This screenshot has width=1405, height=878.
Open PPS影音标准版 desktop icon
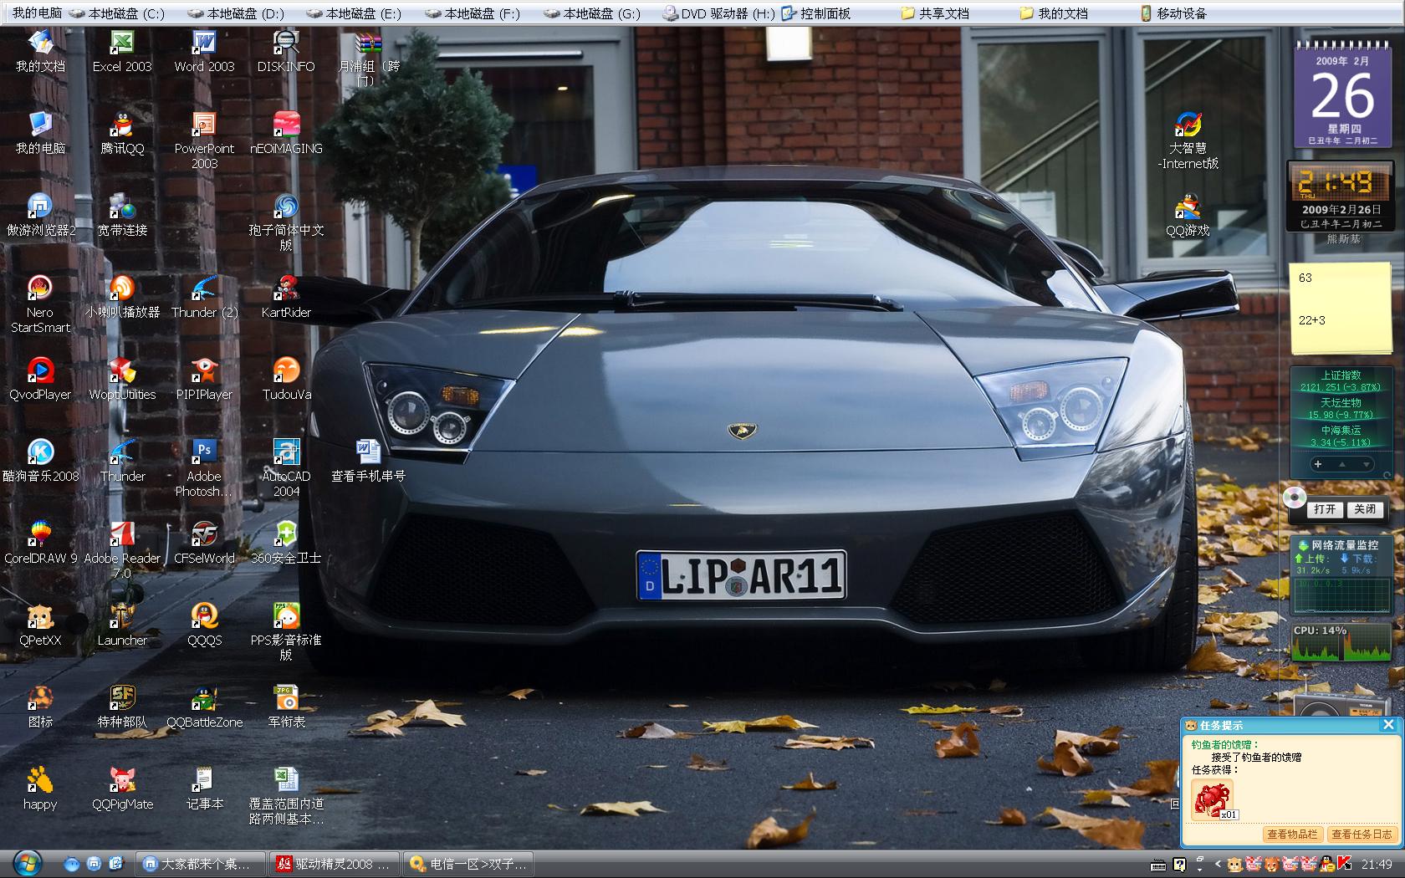(286, 632)
